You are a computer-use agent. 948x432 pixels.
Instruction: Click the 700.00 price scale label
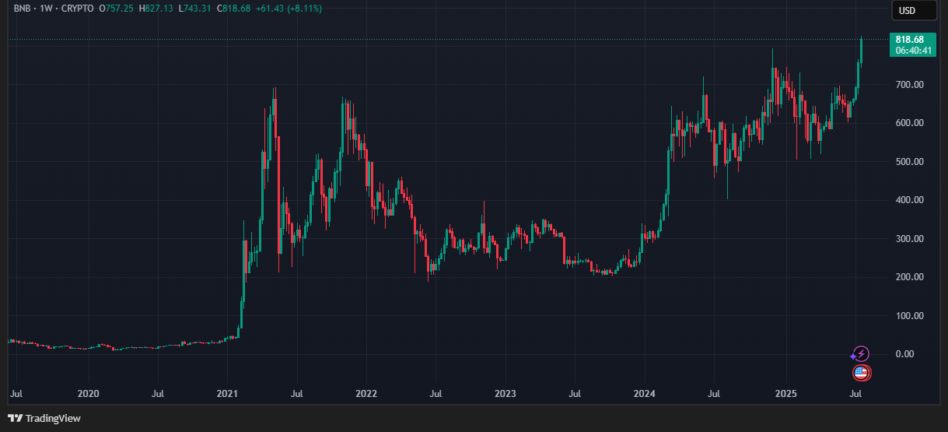click(x=908, y=84)
